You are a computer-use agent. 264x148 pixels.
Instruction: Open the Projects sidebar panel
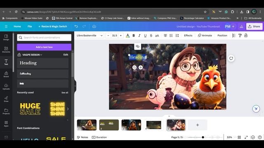(x=6, y=111)
